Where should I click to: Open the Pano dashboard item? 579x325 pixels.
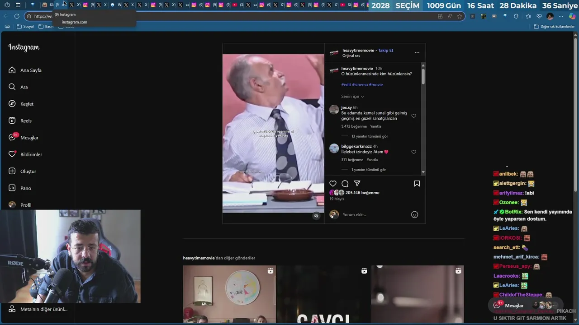(19, 188)
